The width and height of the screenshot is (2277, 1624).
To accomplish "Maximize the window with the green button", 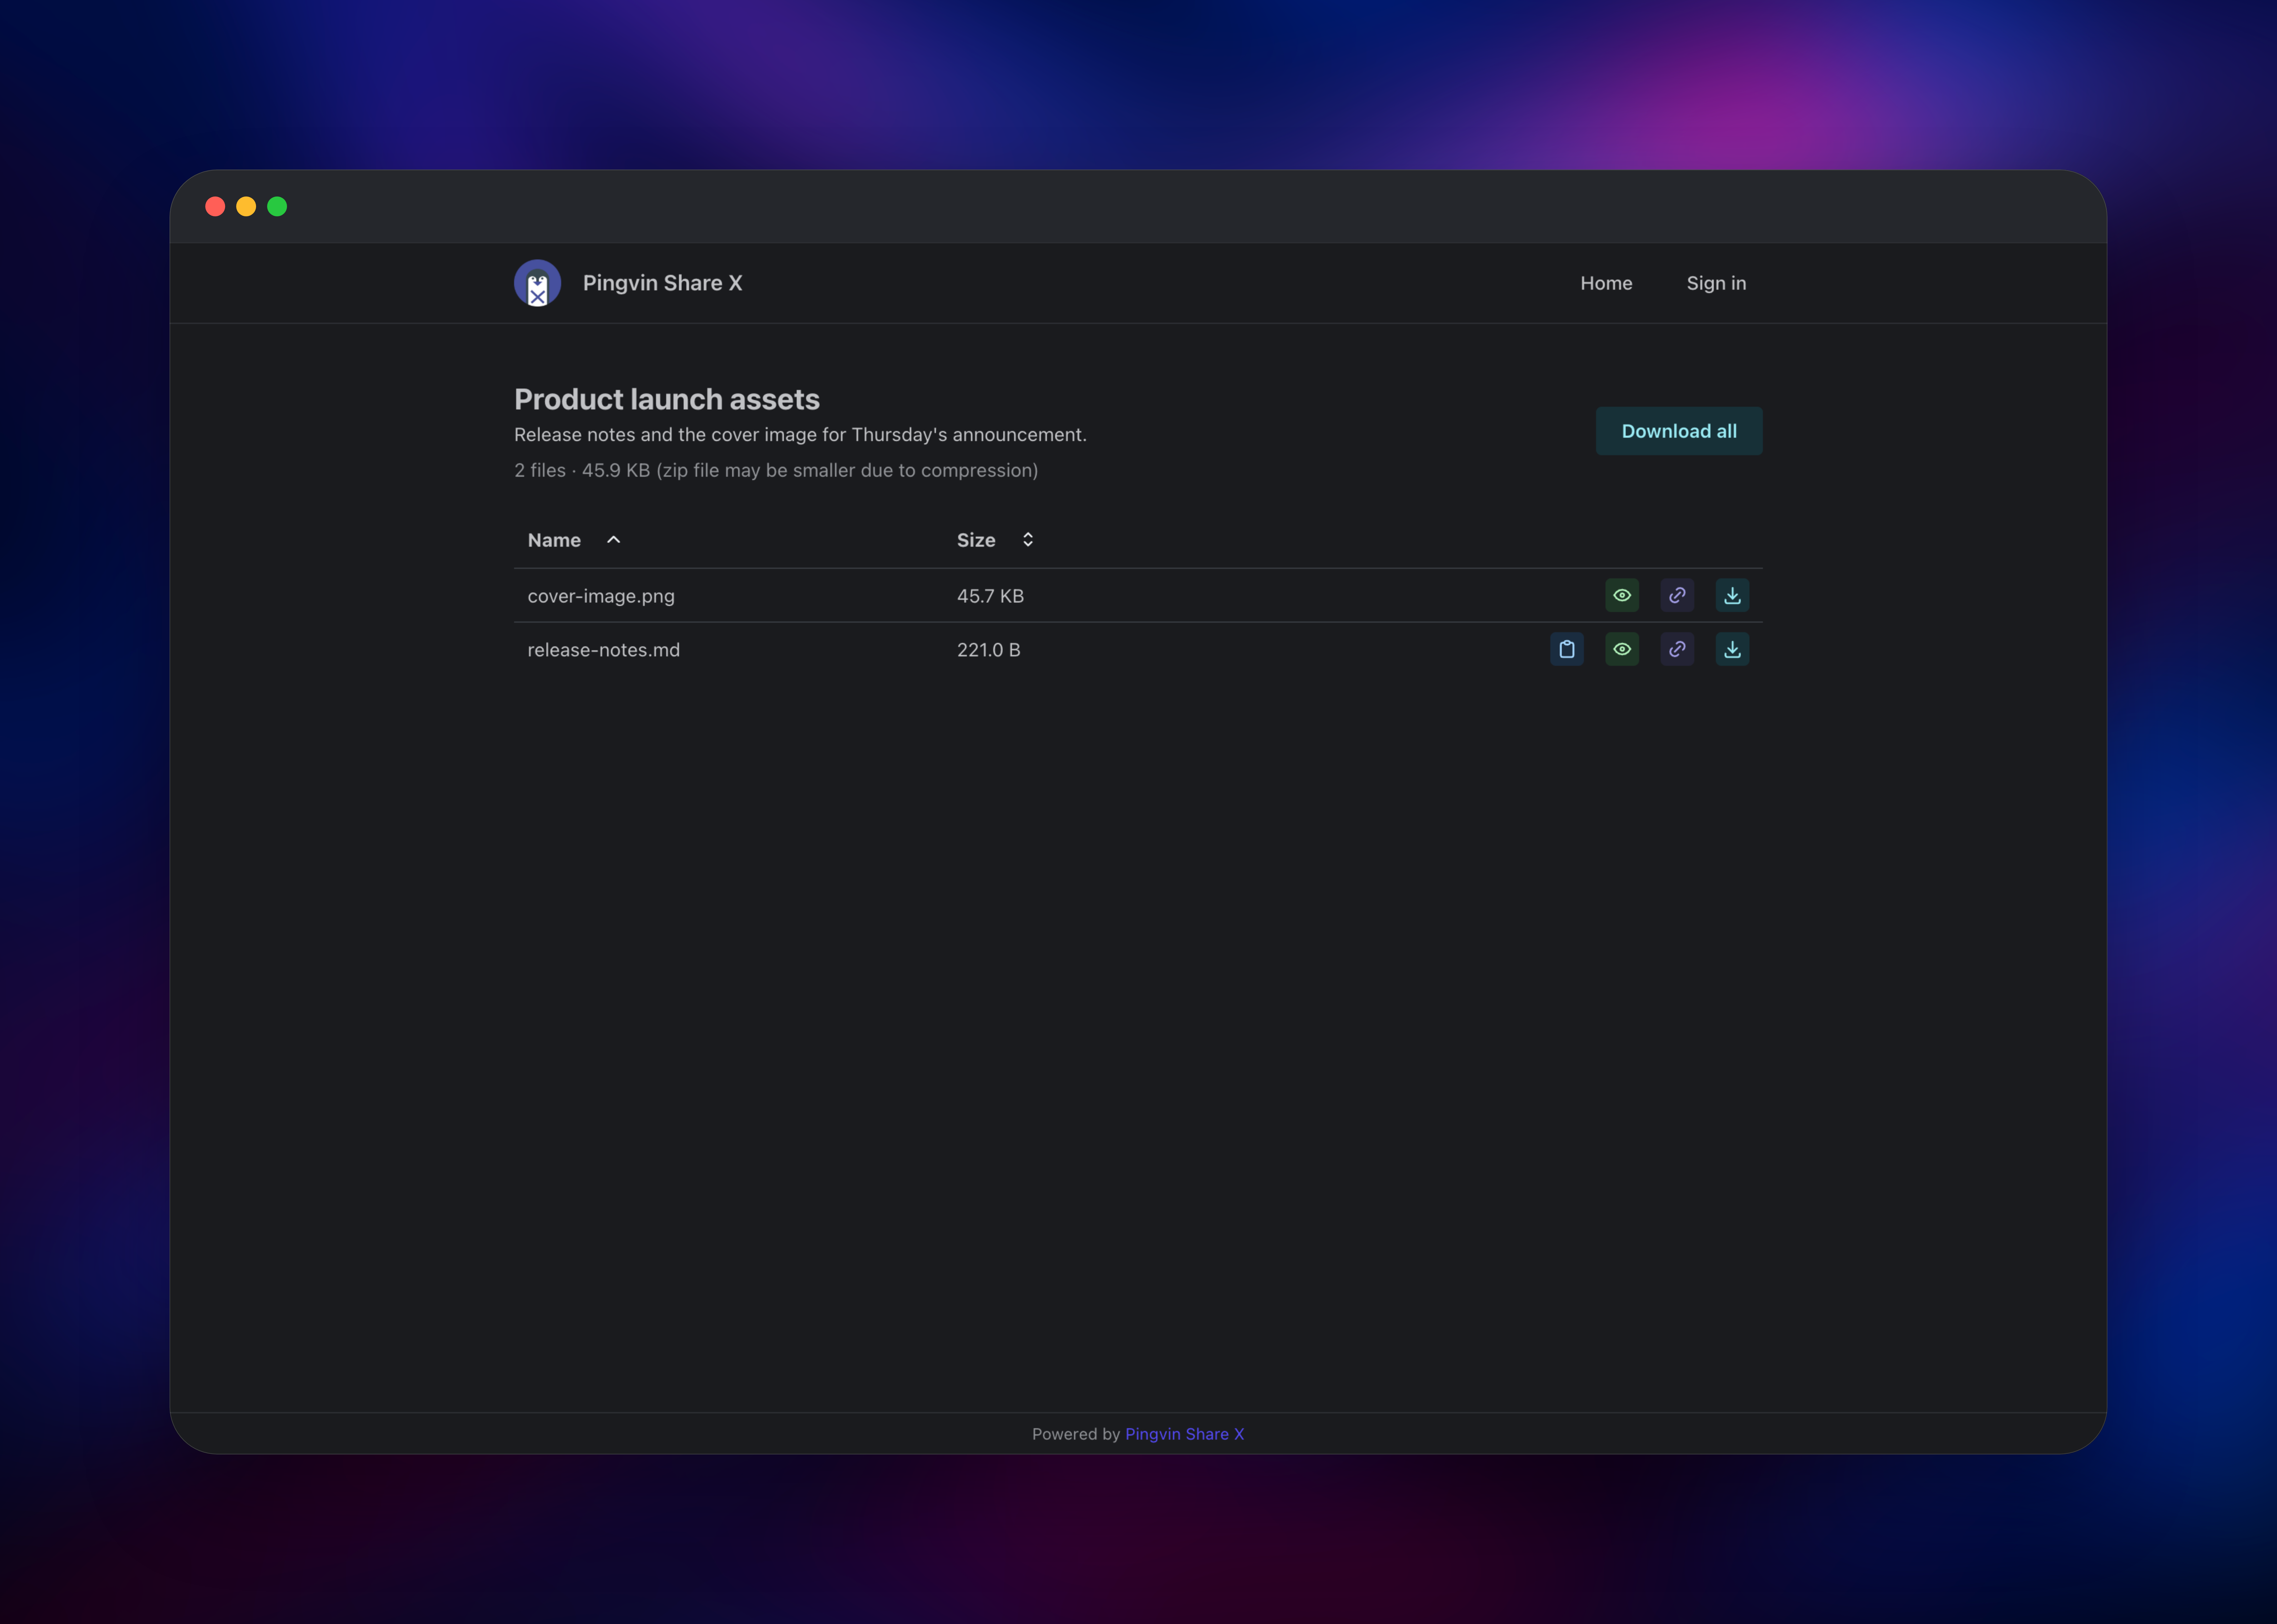I will coord(277,206).
